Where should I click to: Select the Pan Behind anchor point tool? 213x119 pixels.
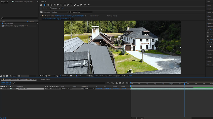pos(61,5)
